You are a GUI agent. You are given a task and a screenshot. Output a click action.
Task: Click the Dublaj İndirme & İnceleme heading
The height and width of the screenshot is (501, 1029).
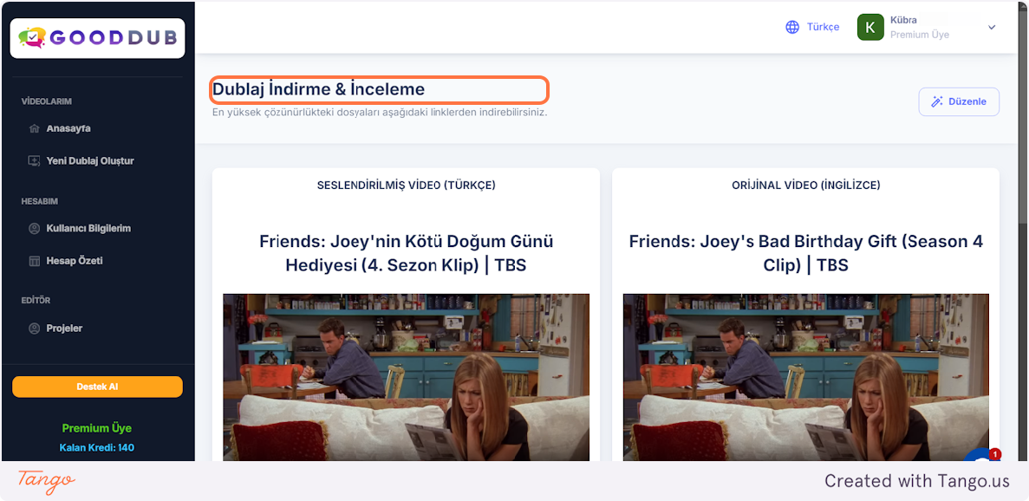click(318, 89)
